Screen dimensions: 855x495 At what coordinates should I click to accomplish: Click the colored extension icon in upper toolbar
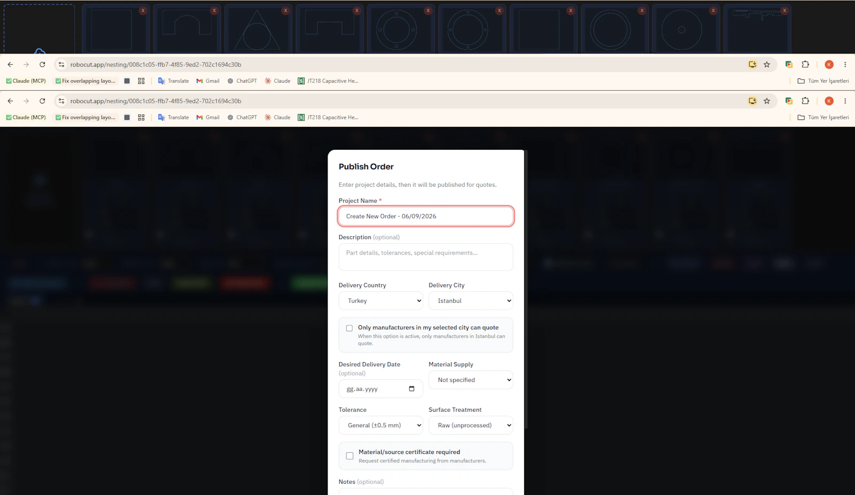[x=789, y=65]
